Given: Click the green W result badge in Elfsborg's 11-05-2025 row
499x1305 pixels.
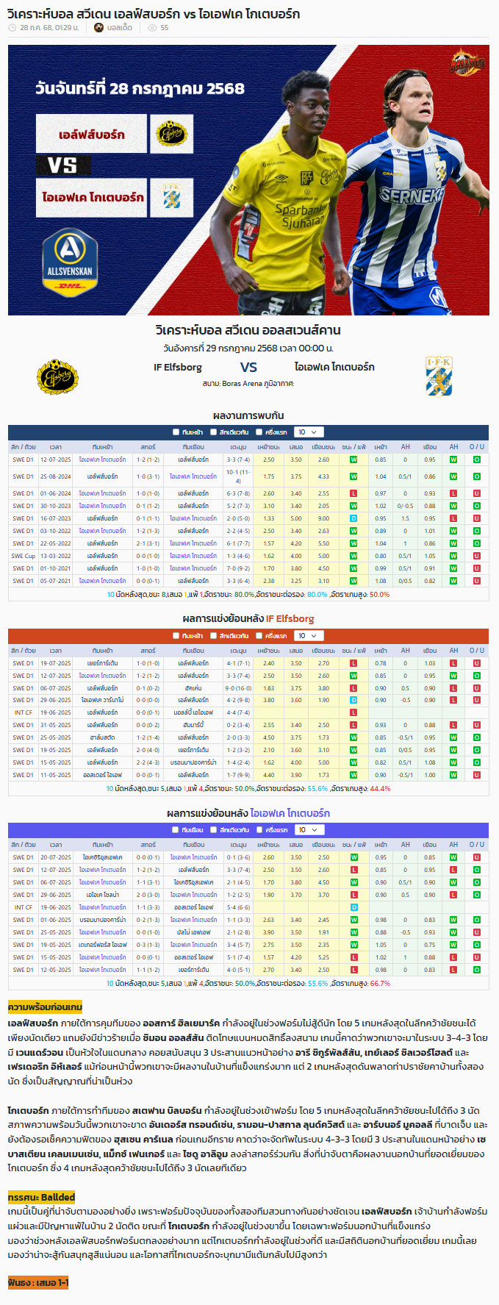Looking at the screenshot, I should coord(353,775).
